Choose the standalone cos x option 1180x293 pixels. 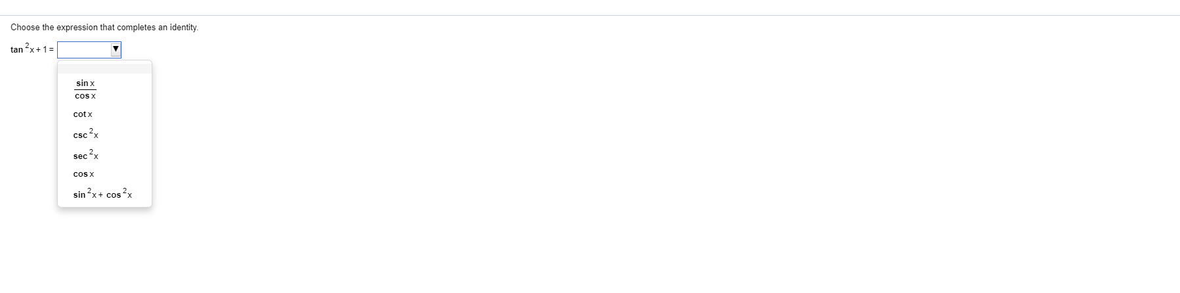83,174
